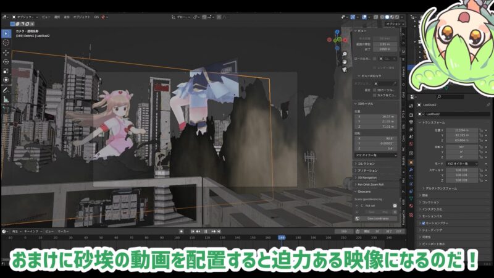This screenshot has height=278, width=494.
Task: Select the Move tool
Action: (x=6, y=53)
